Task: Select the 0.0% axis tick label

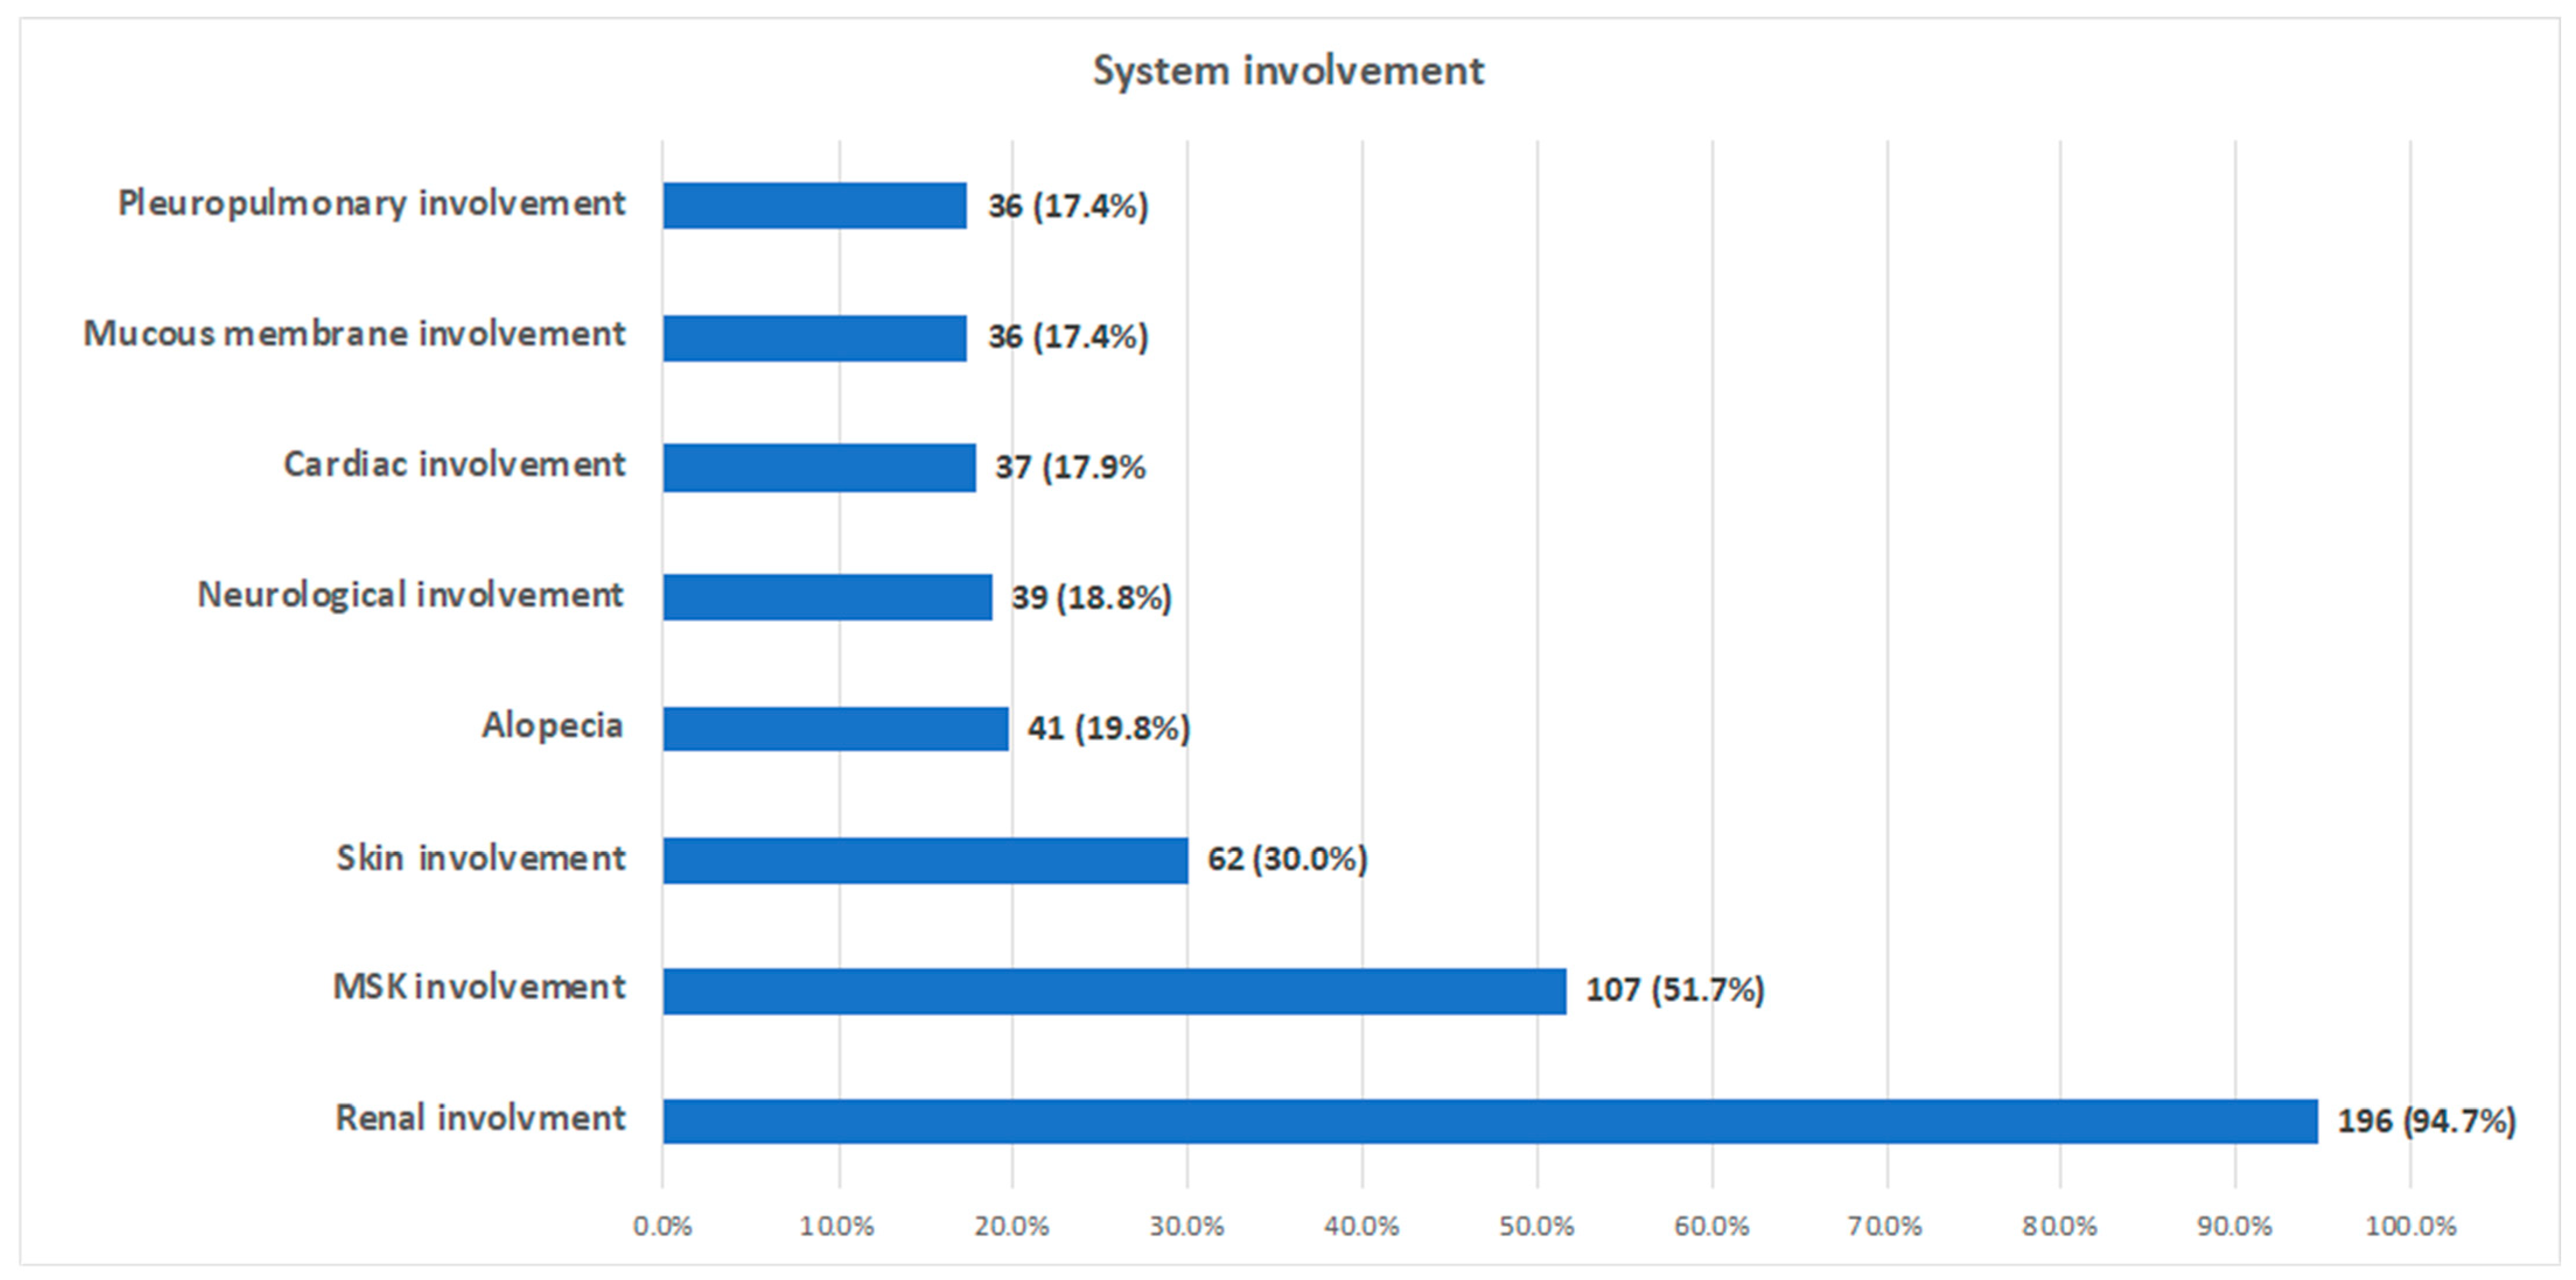Action: tap(662, 1226)
